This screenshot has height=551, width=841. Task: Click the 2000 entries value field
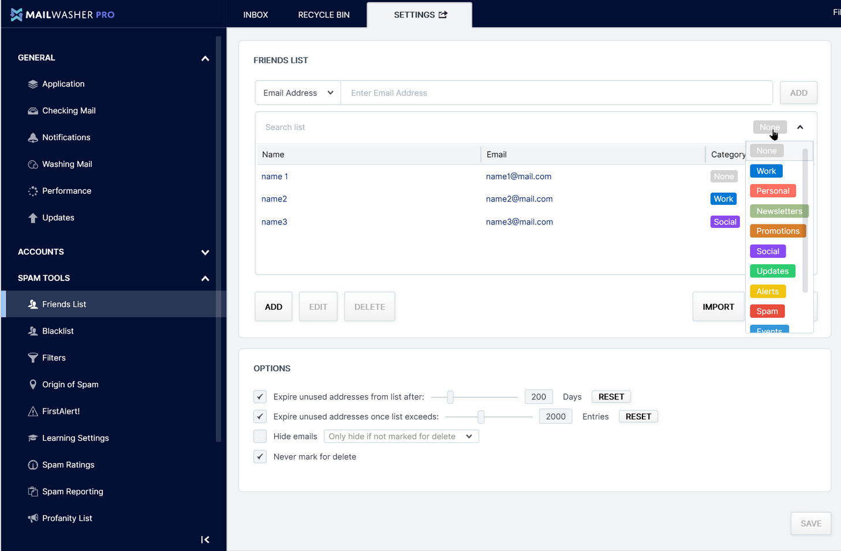coord(555,417)
